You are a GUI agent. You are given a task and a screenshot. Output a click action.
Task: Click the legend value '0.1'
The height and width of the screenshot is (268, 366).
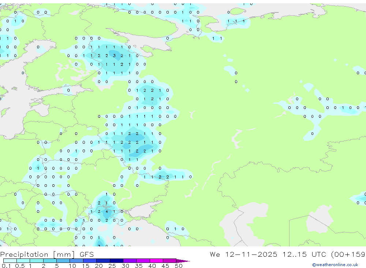coord(6,266)
